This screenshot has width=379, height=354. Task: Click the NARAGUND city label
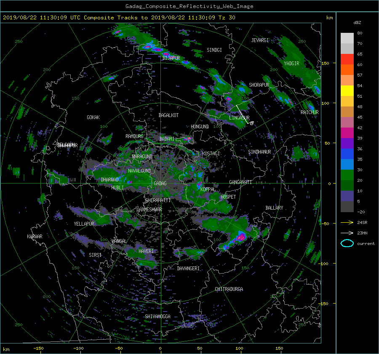click(x=142, y=157)
